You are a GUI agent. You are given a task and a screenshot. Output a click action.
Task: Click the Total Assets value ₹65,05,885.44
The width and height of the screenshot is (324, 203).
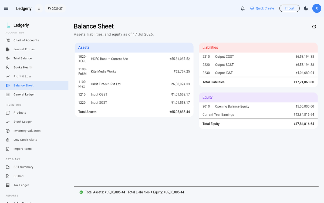180,112
